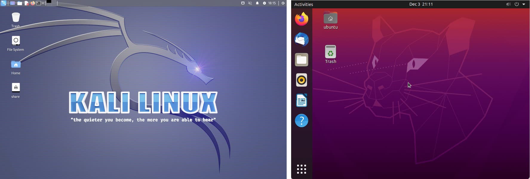Open notifications bell in Kali panel
Viewport: 530px width, 179px height.
(x=257, y=3)
